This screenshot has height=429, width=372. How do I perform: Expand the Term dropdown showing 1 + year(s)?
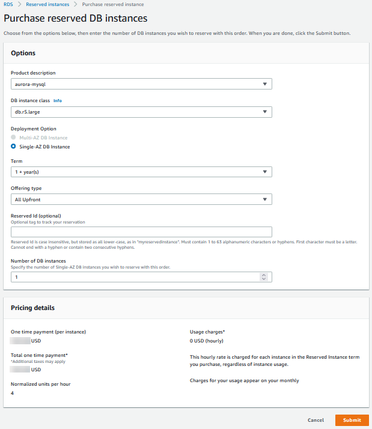pyautogui.click(x=141, y=172)
